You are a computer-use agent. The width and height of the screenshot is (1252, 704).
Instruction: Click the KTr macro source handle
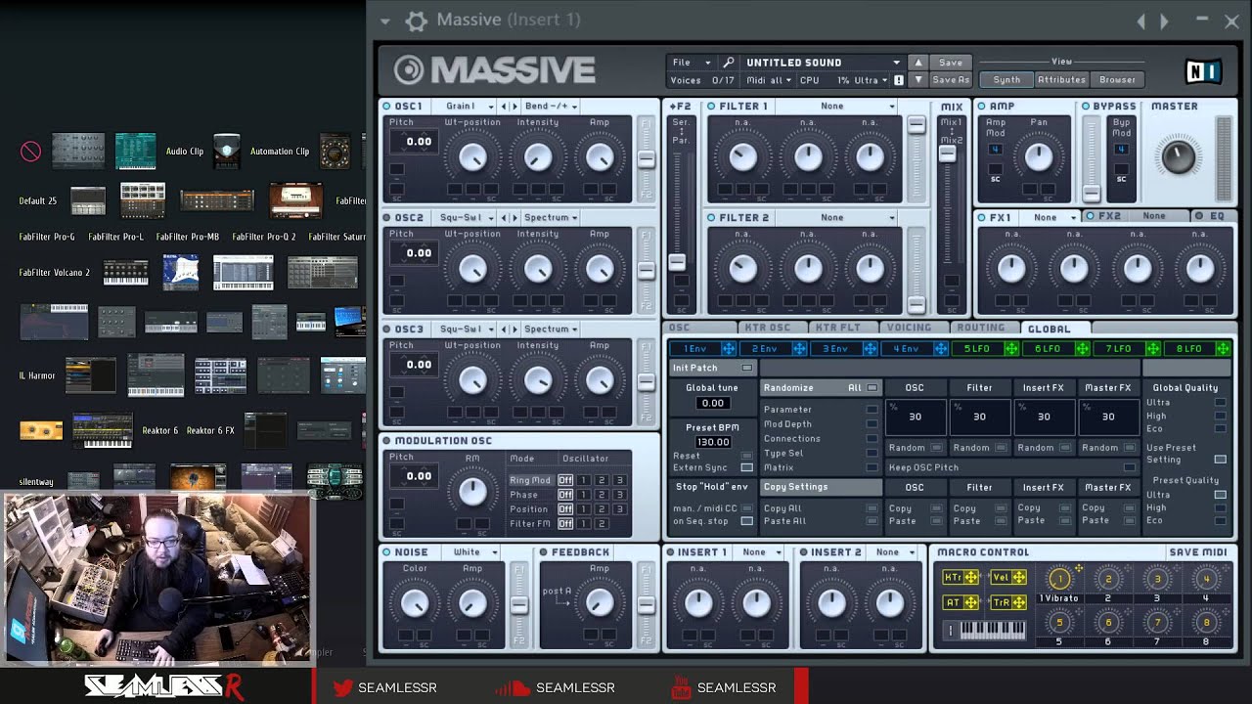coord(961,578)
